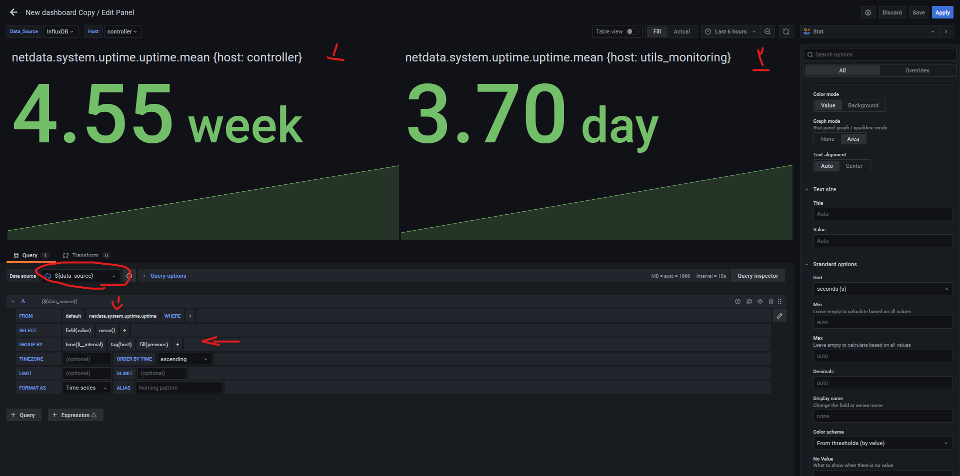Go back using the arrow icon
The width and height of the screenshot is (960, 476).
click(x=13, y=12)
